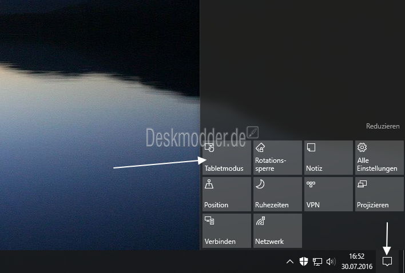The height and width of the screenshot is (273, 405).
Task: Open the Notiz quick action
Action: [x=328, y=158]
